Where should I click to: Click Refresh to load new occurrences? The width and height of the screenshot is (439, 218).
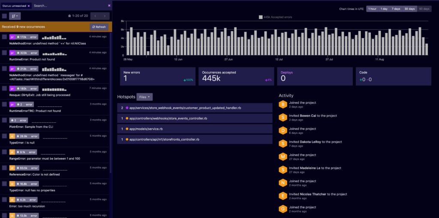pos(99,27)
